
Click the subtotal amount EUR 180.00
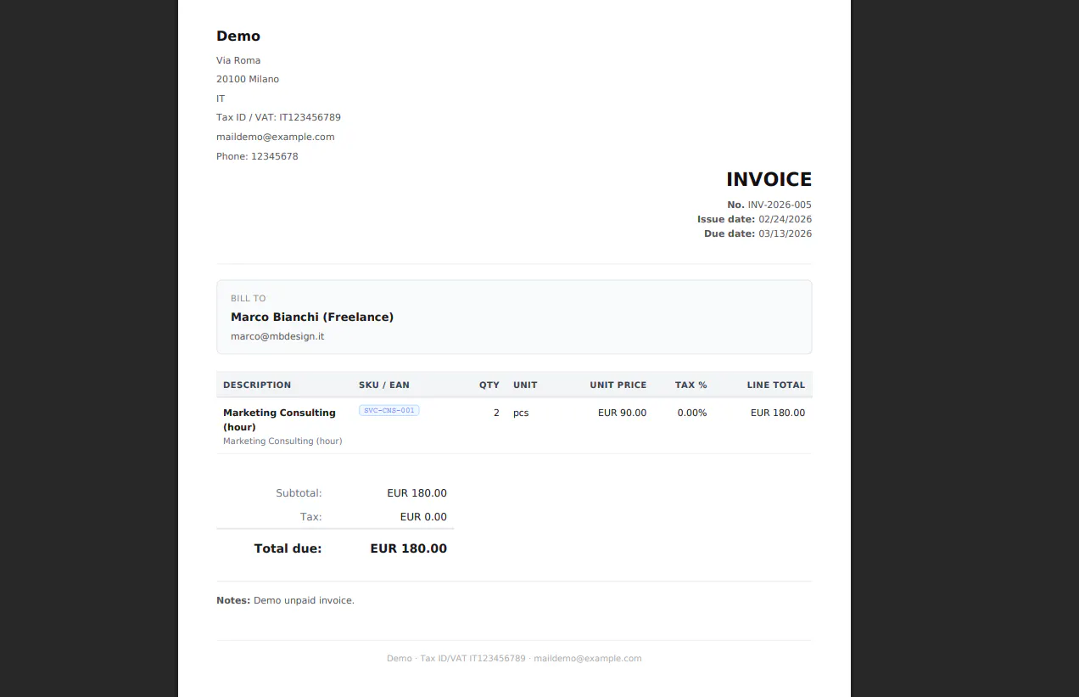tap(417, 493)
